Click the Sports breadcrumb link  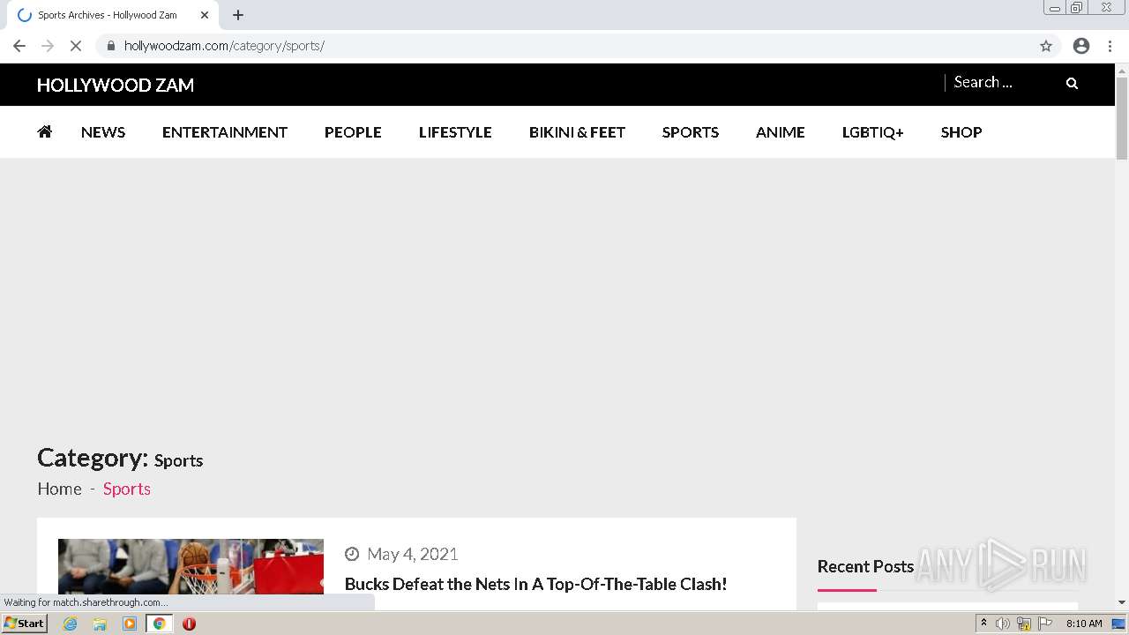(127, 489)
